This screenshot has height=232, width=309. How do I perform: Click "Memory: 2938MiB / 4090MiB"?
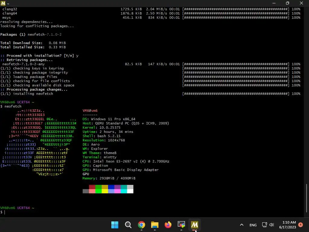coord(109,178)
